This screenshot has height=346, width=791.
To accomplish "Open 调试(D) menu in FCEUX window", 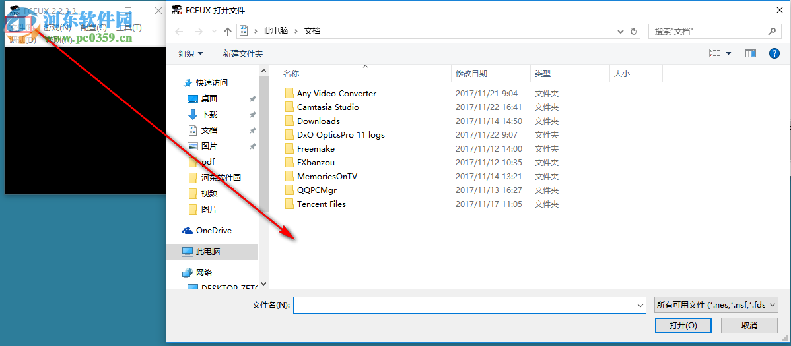I will [x=23, y=40].
